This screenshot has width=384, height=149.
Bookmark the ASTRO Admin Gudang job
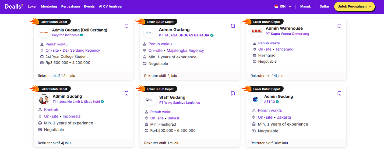pyautogui.click(x=339, y=93)
